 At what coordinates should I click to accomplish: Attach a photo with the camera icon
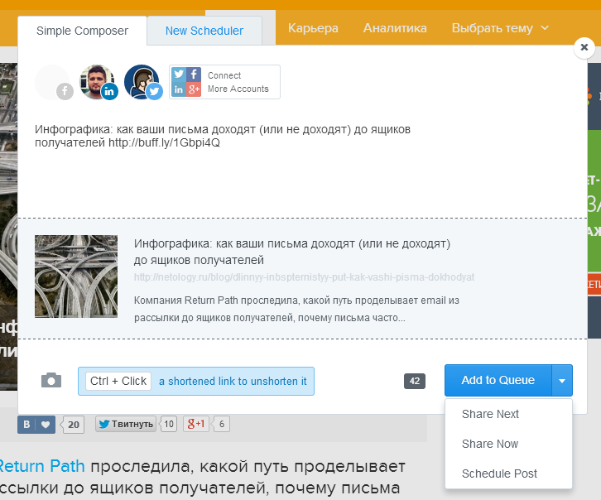(x=51, y=381)
